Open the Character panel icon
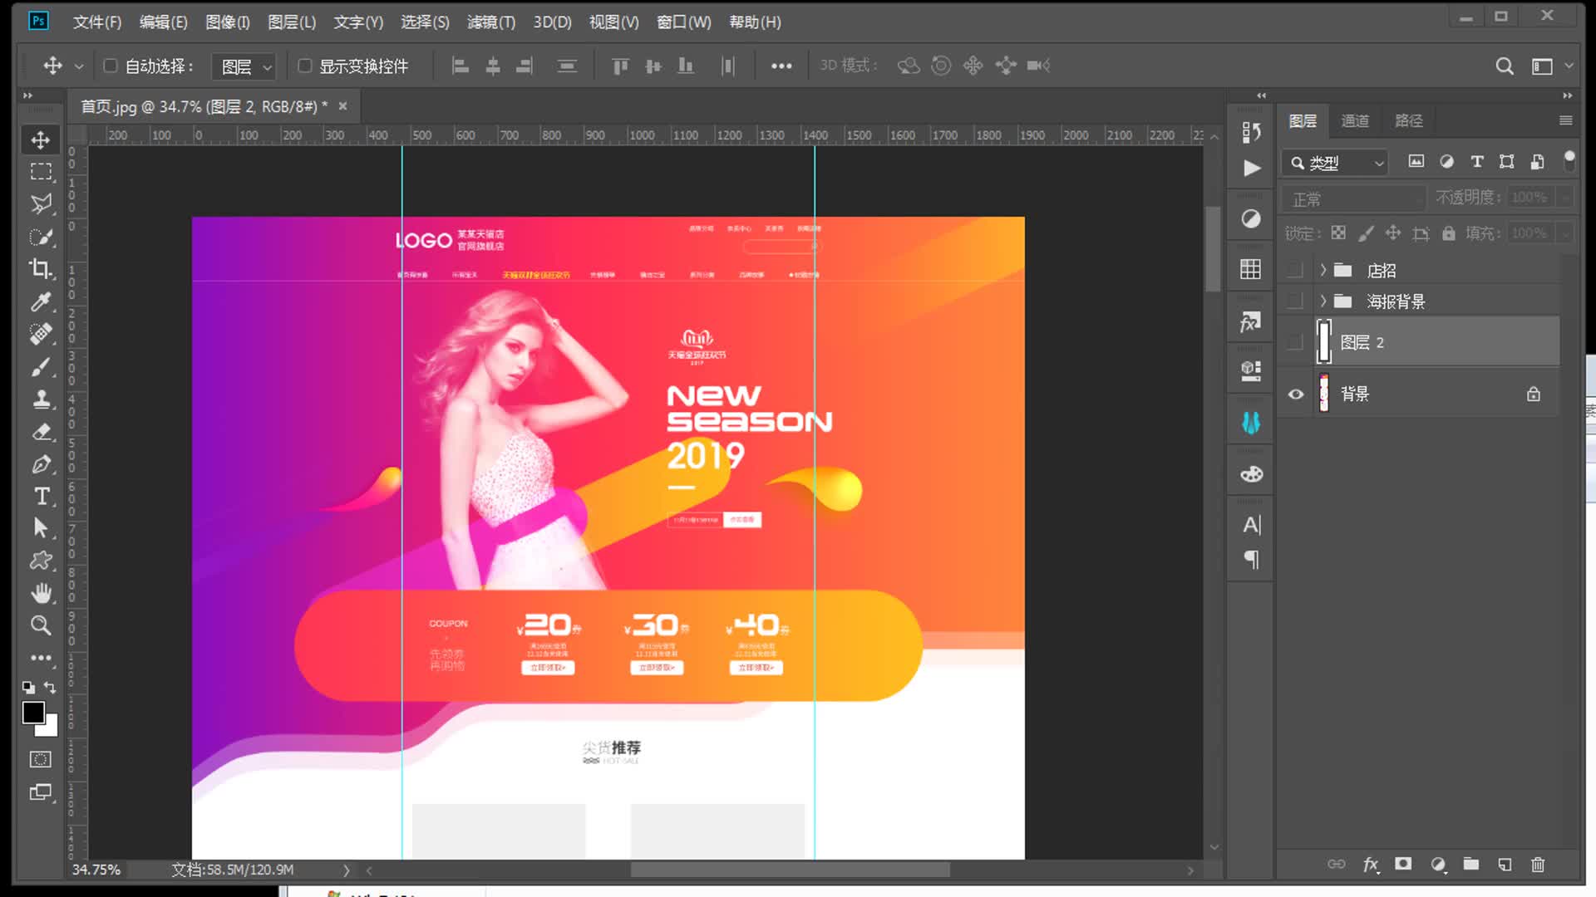This screenshot has width=1596, height=897. click(x=1251, y=525)
